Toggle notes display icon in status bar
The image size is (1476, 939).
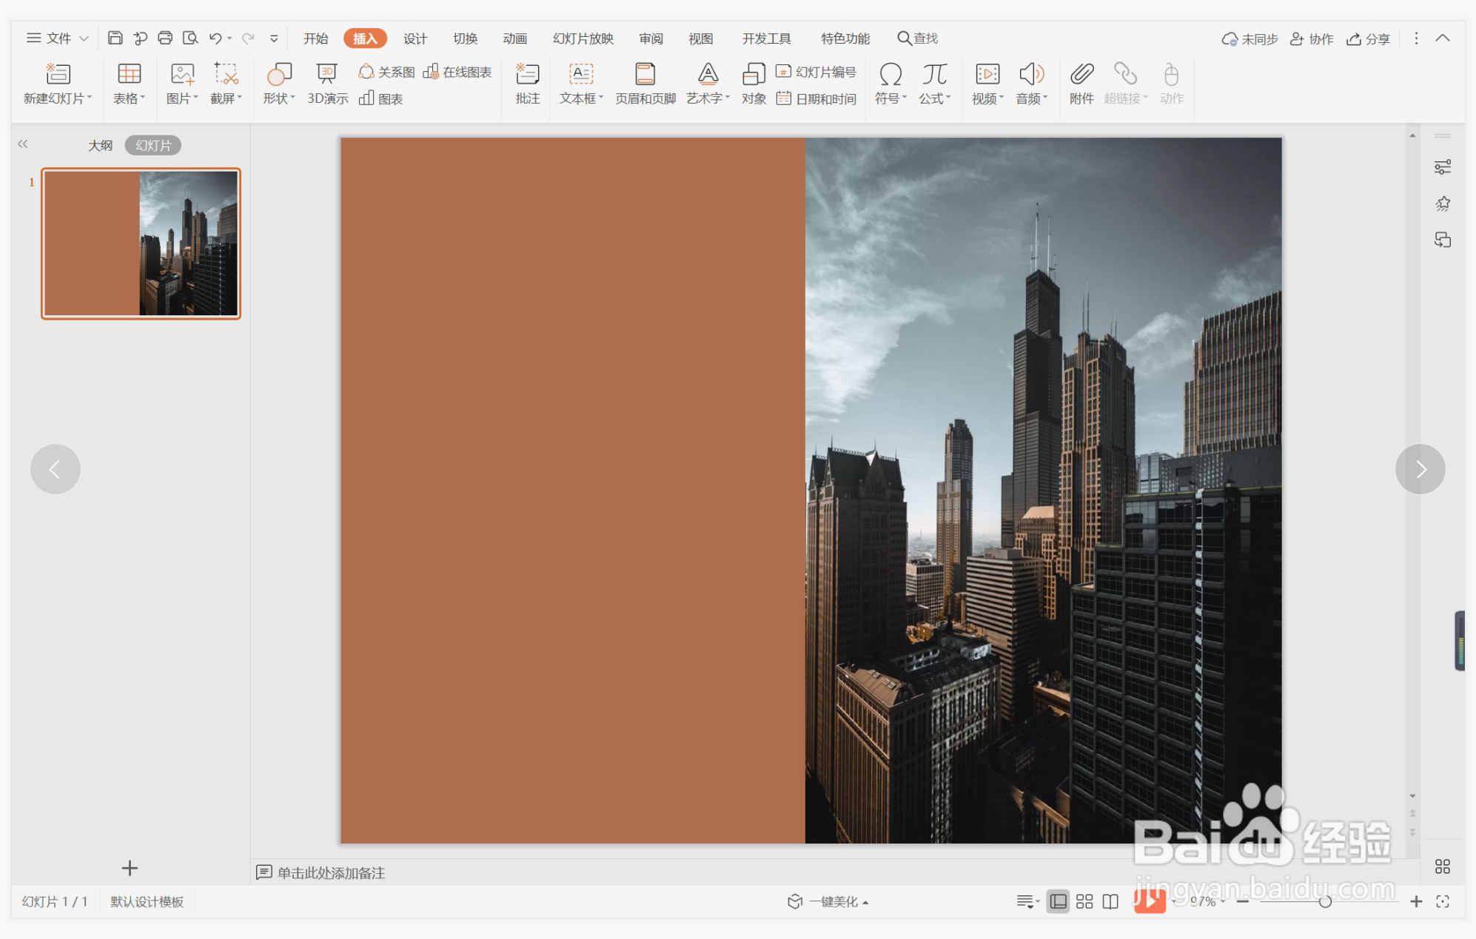tap(1027, 901)
